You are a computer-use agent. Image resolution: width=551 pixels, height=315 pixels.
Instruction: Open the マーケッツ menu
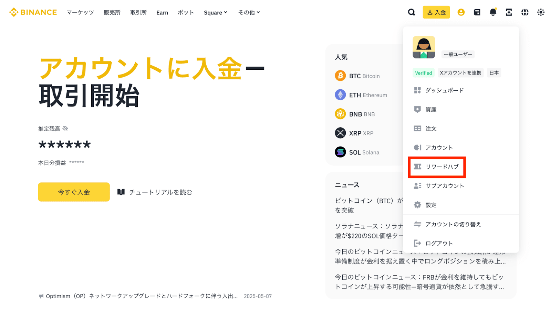coord(80,13)
